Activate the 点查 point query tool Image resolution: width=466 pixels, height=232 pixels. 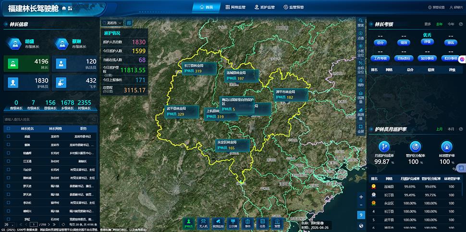361,35
